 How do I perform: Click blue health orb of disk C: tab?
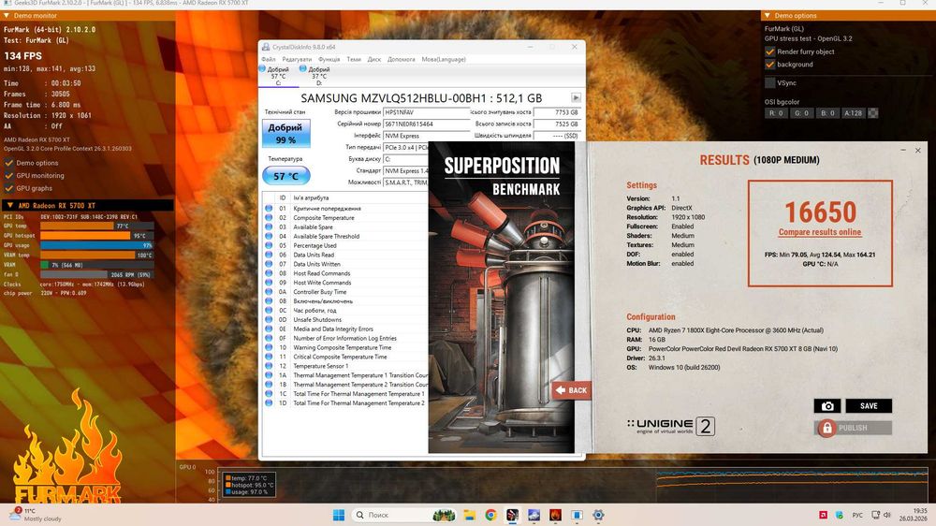coord(262,68)
